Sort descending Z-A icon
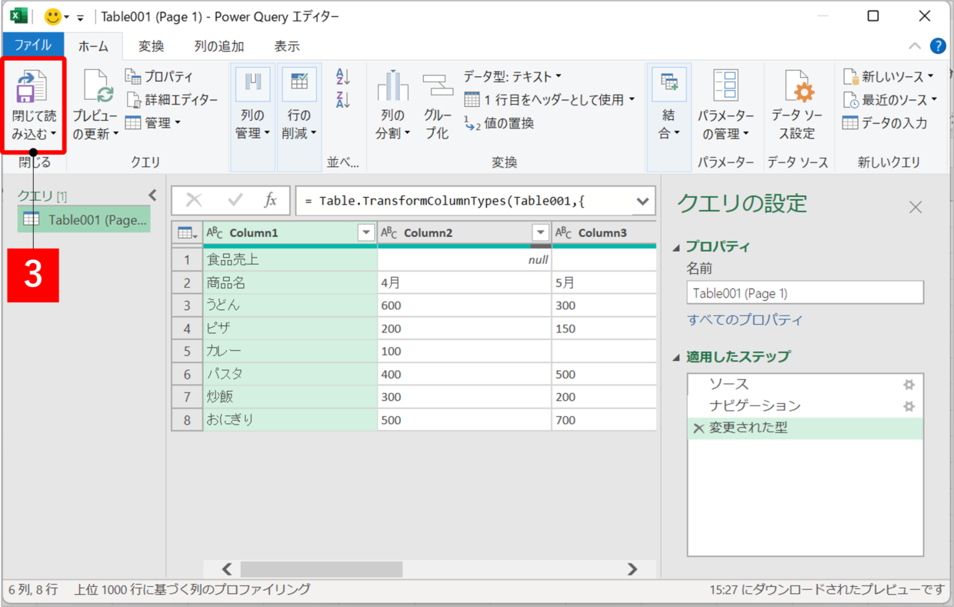 coord(343,99)
